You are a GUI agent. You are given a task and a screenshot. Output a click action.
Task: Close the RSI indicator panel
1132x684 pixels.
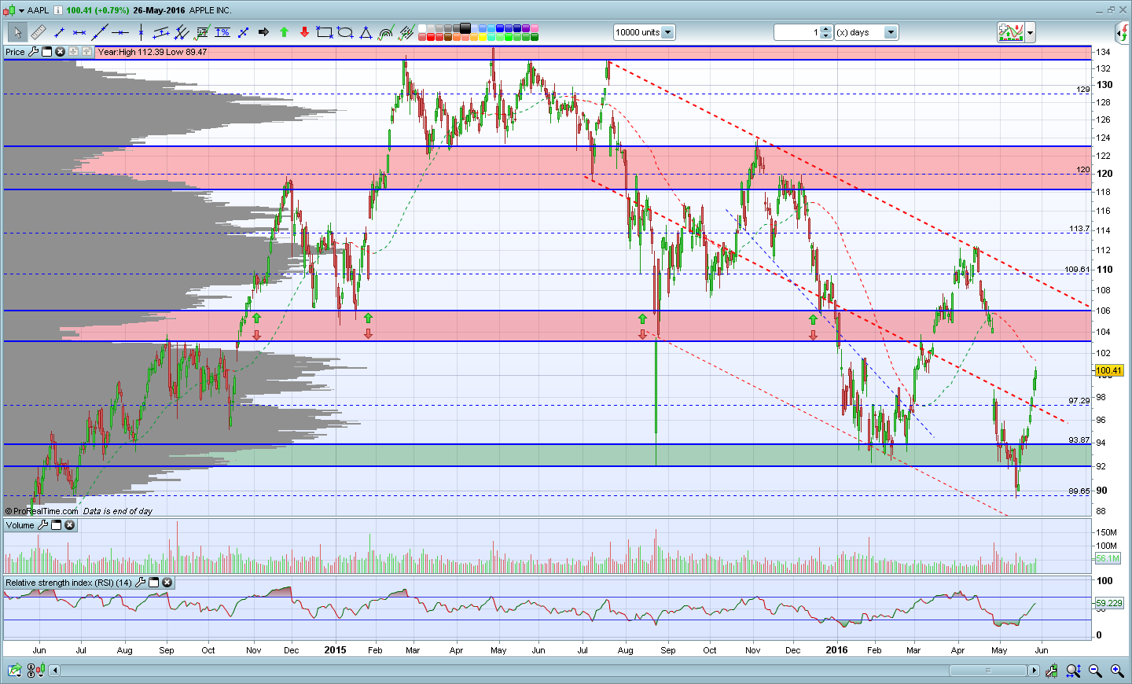pos(167,583)
